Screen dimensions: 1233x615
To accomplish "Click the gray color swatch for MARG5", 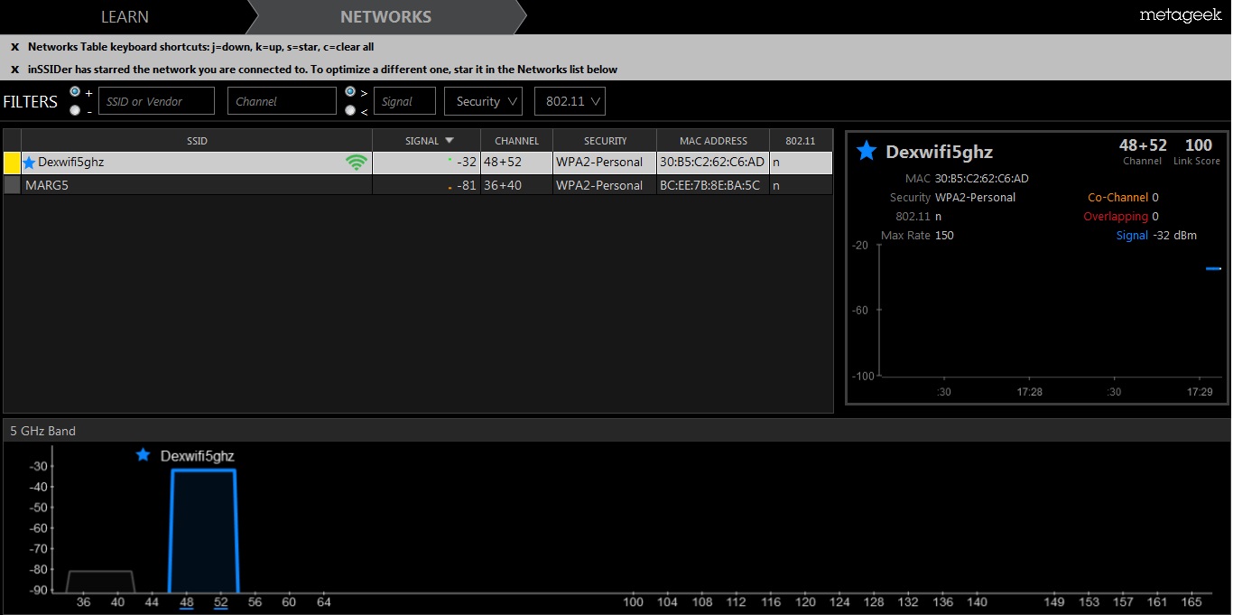I will click(12, 185).
